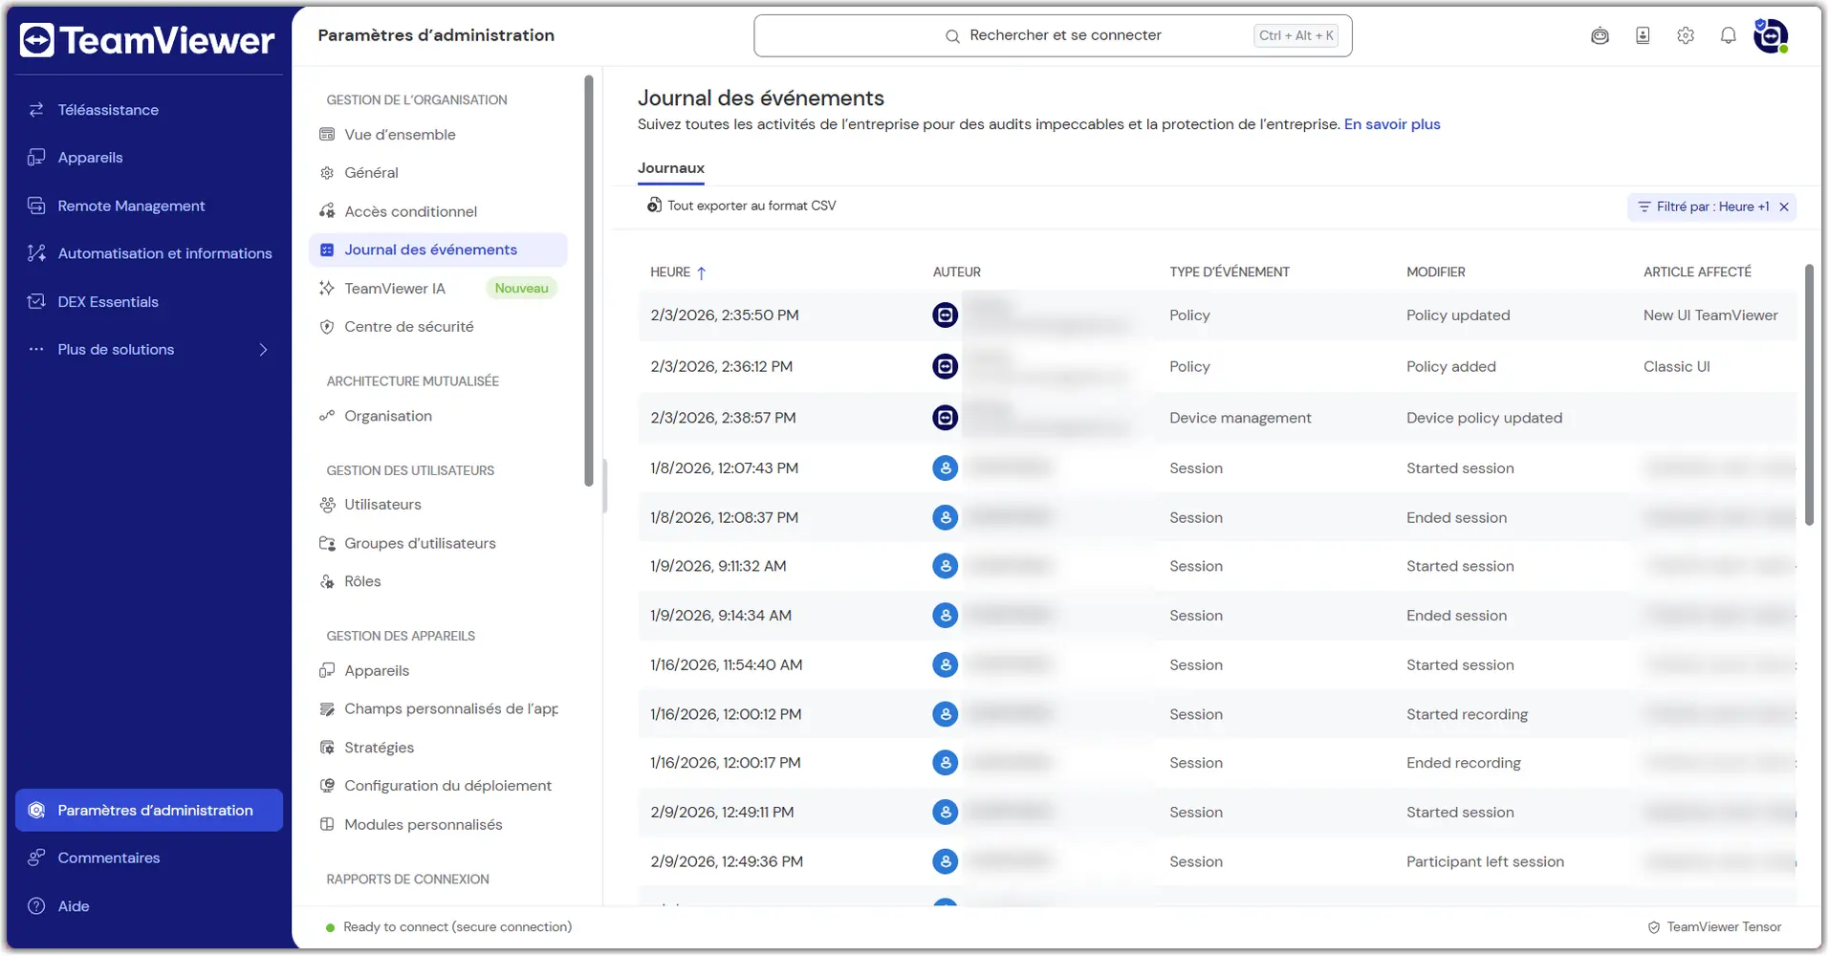The height and width of the screenshot is (956, 1829).
Task: Click the Aide help icon
Action: pyautogui.click(x=36, y=906)
